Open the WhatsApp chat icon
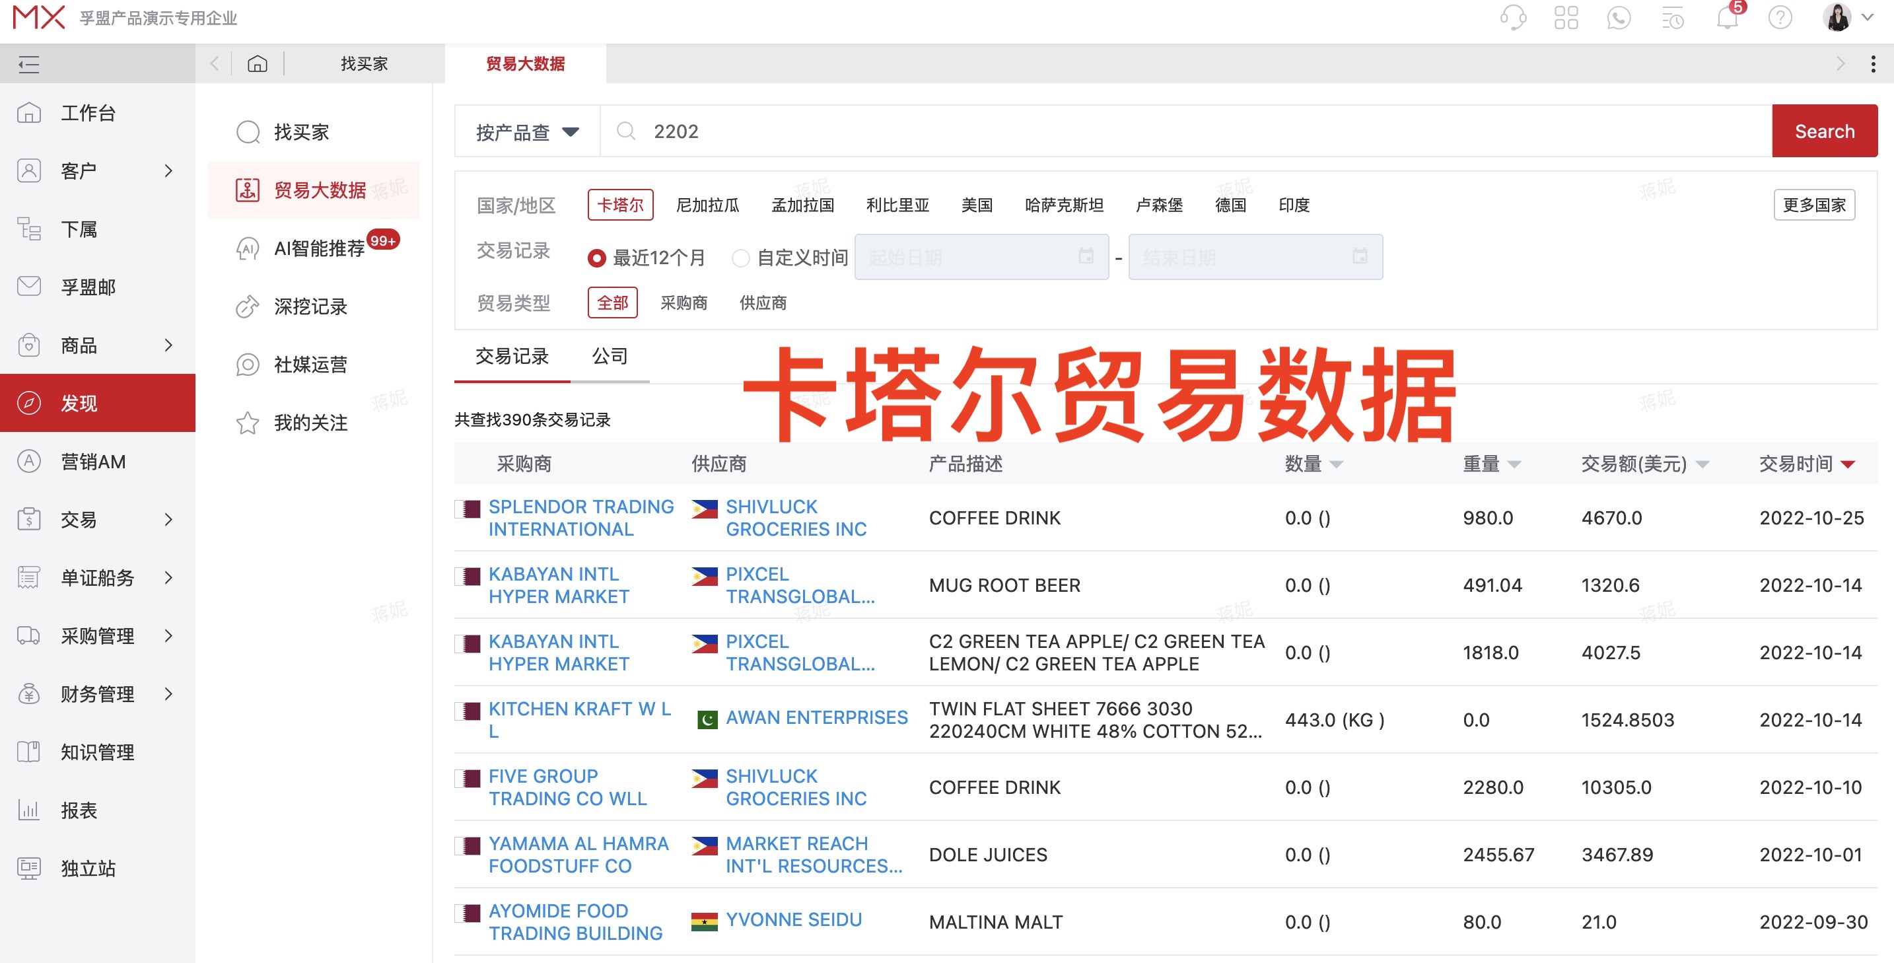 1618,17
